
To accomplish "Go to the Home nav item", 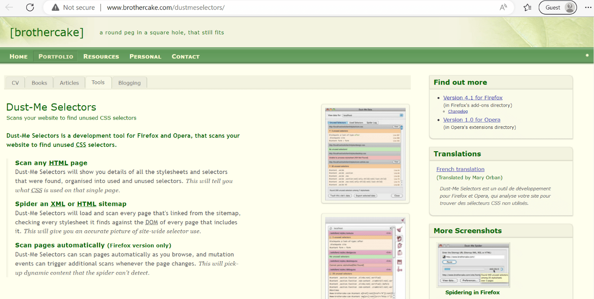I will [18, 56].
